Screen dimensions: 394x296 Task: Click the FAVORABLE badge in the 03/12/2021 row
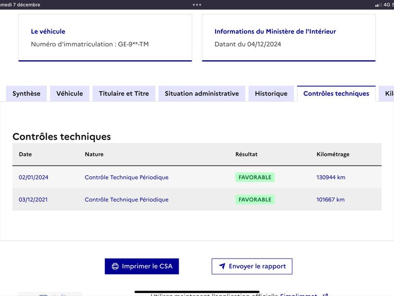[x=255, y=200]
